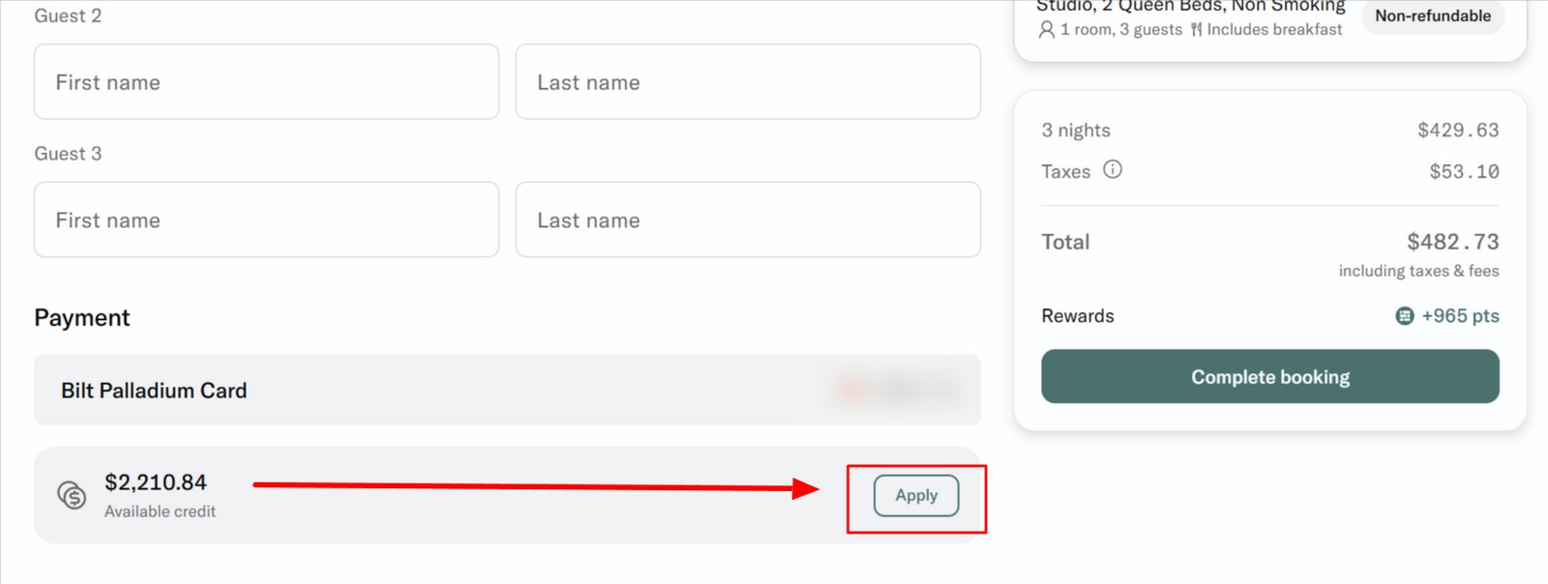Click the $2,210.84 available credit amount
The width and height of the screenshot is (1548, 584).
pyautogui.click(x=156, y=482)
